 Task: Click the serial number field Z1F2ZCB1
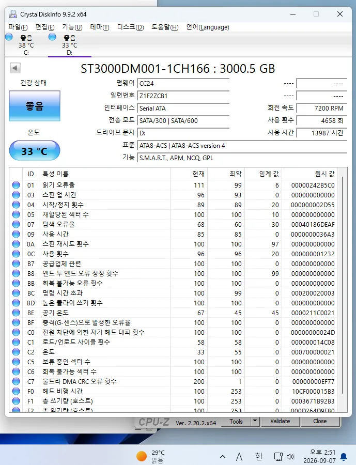(x=183, y=96)
